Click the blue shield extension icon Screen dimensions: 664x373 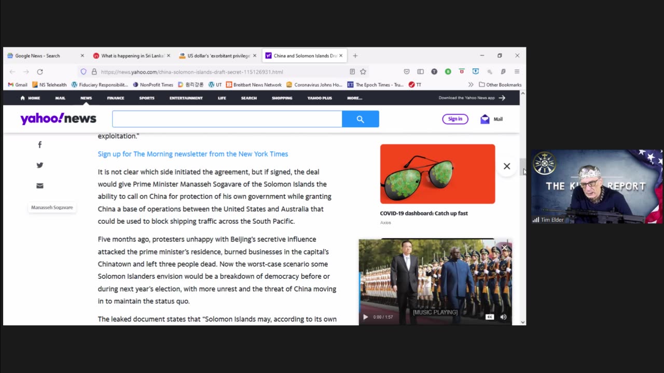pyautogui.click(x=475, y=71)
